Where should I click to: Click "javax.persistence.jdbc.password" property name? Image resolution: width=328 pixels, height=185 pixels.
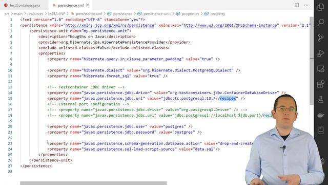[119, 132]
